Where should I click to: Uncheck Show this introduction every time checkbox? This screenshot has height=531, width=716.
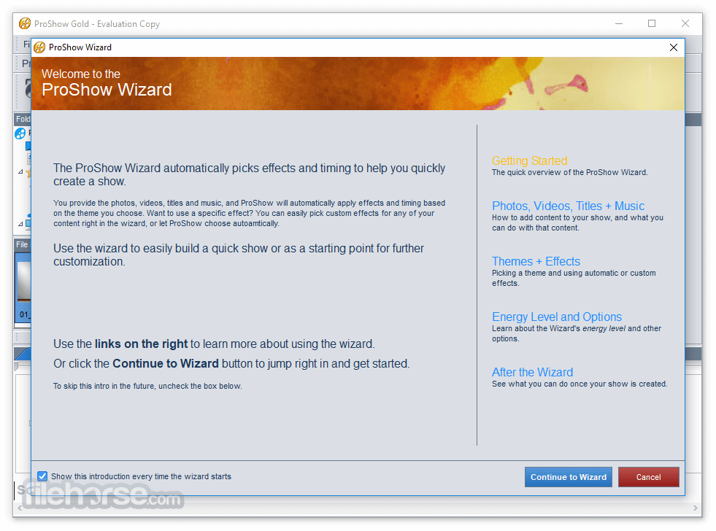[x=42, y=476]
